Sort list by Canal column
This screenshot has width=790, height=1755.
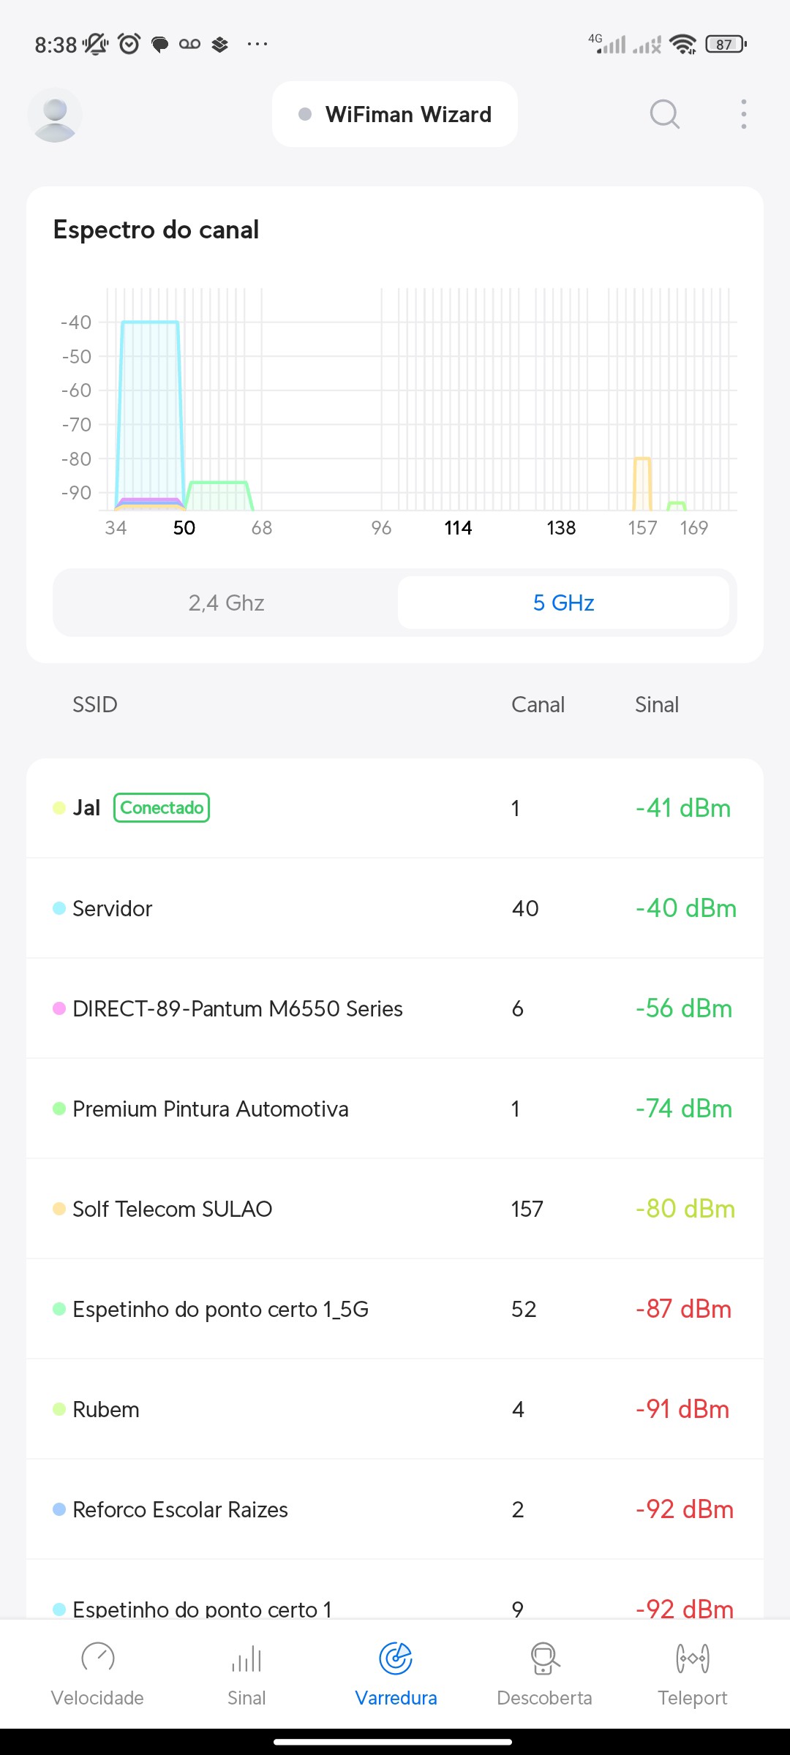[x=538, y=704]
